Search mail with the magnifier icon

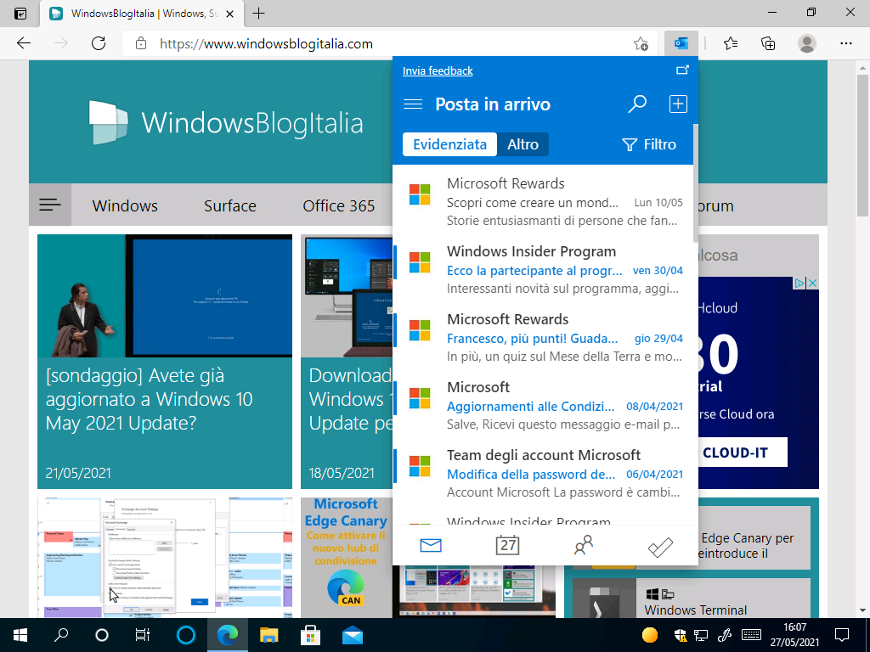(x=637, y=104)
